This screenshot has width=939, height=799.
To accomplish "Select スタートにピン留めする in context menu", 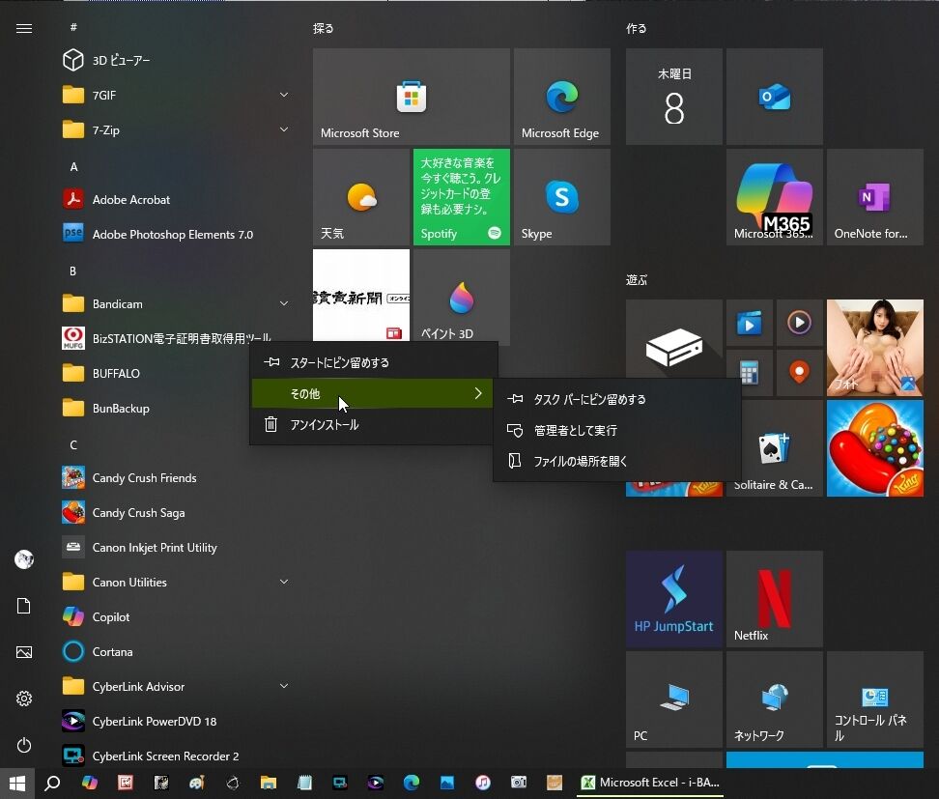I will click(x=372, y=362).
